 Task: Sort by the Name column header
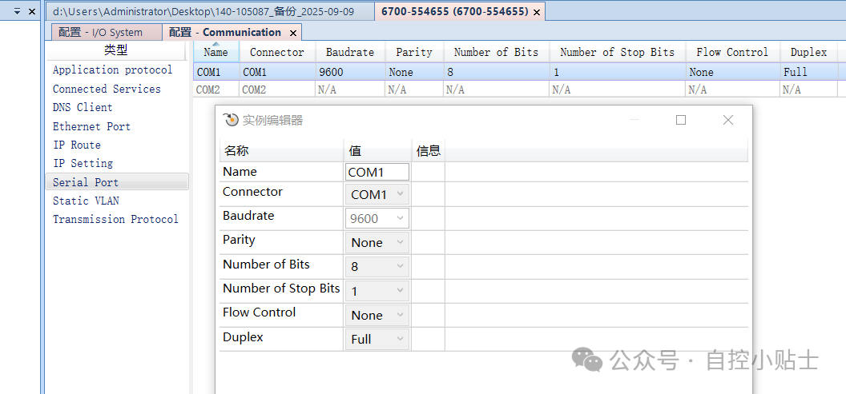click(216, 52)
